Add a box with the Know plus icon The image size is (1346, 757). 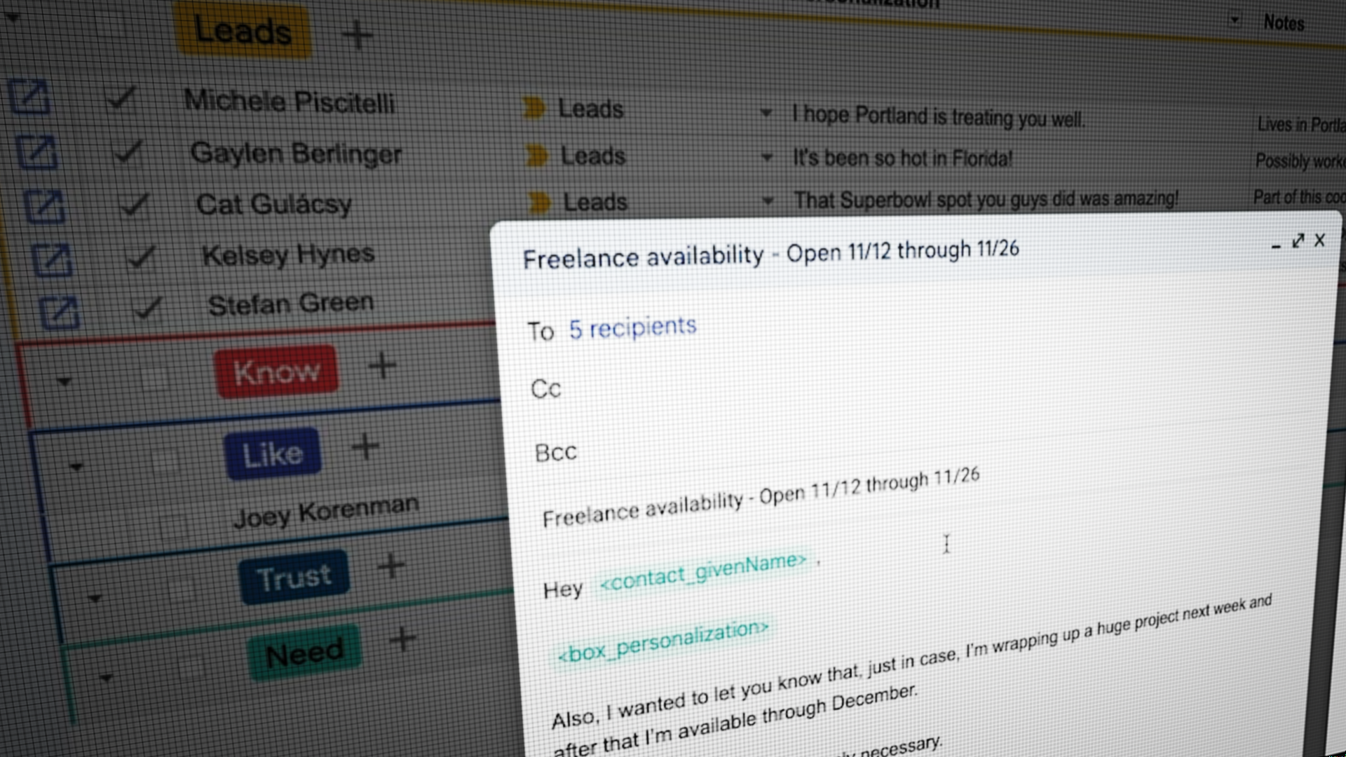pyautogui.click(x=382, y=365)
